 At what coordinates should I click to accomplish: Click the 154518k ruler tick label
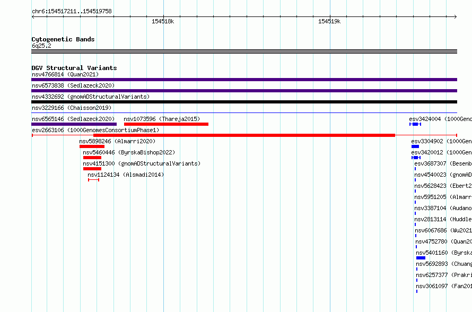[163, 21]
